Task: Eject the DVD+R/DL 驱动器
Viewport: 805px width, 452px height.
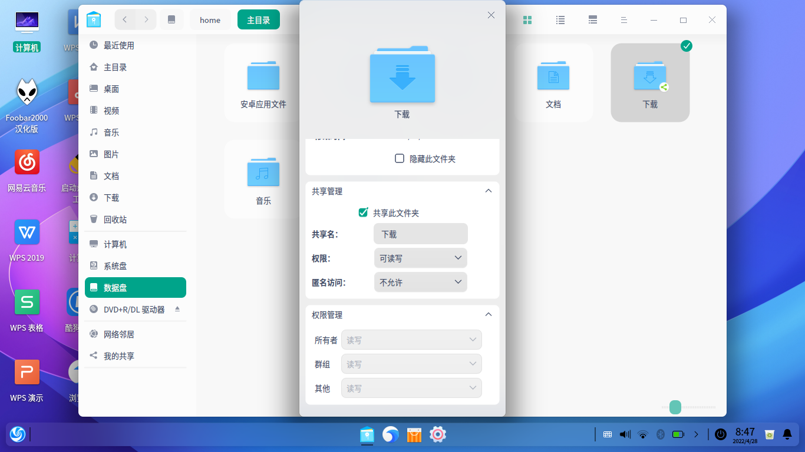Action: tap(177, 308)
